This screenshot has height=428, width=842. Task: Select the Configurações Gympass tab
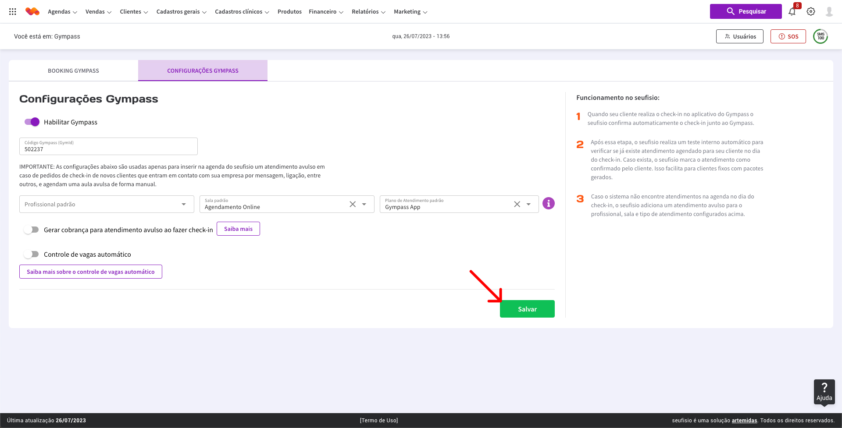203,71
